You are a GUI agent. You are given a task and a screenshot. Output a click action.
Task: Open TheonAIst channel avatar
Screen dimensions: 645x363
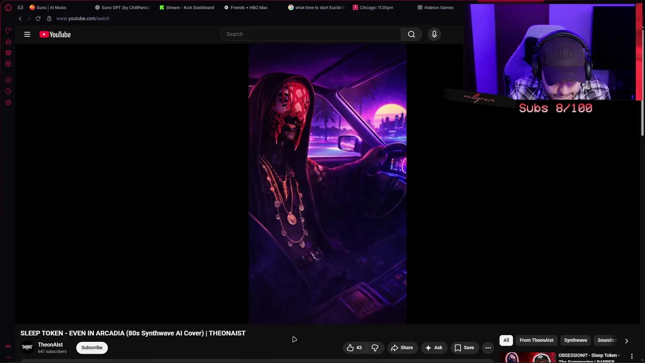pos(27,347)
